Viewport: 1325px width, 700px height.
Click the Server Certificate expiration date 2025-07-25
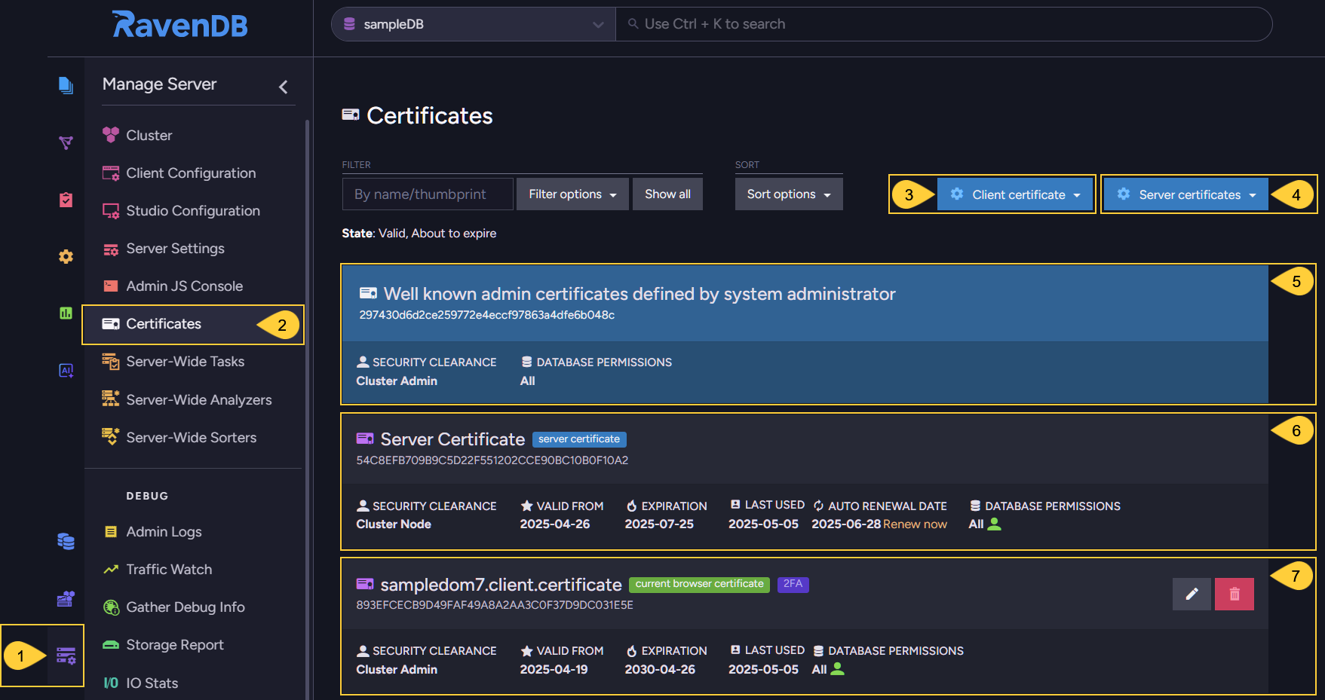tap(659, 524)
